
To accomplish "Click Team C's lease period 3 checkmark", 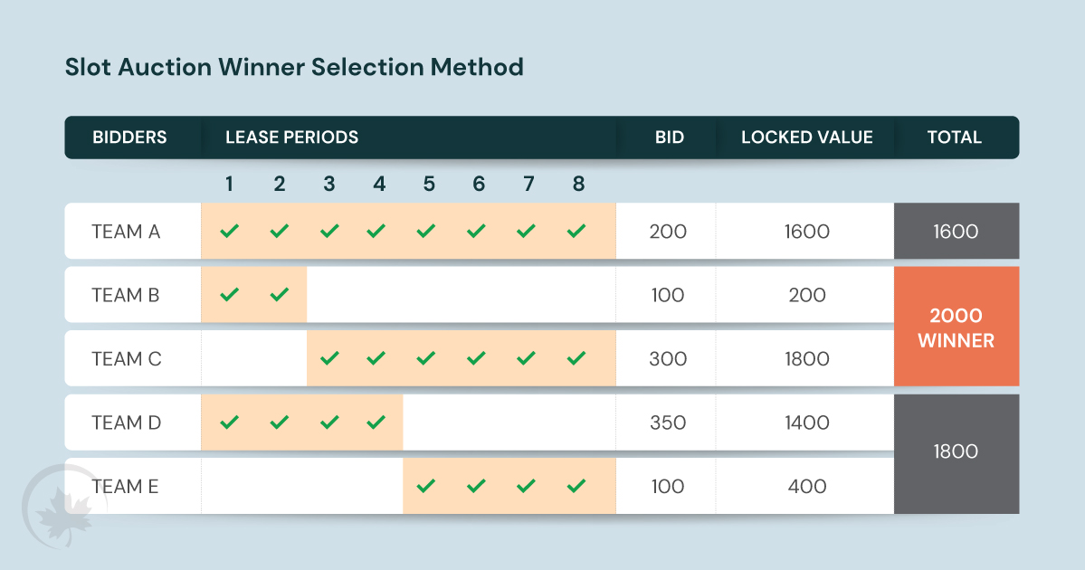I will [329, 359].
